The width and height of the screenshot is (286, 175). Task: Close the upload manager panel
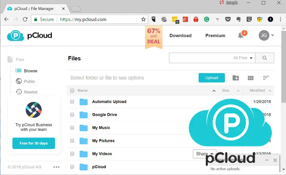coord(275,160)
